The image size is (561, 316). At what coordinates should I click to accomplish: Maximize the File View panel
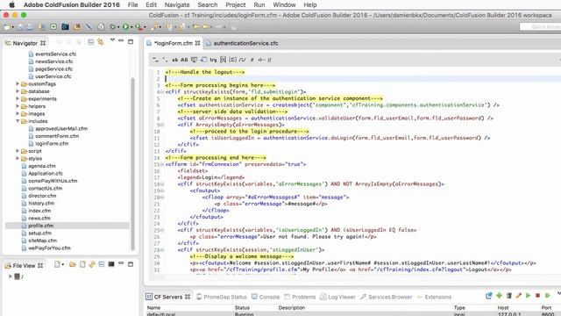tap(131, 264)
